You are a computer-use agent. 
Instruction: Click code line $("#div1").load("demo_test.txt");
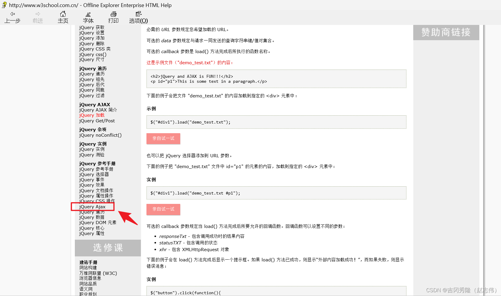pos(190,122)
